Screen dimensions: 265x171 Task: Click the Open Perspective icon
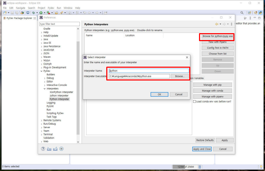[249, 13]
